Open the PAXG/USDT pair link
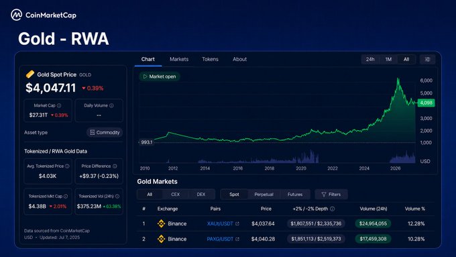The height and width of the screenshot is (257, 456). coord(220,239)
